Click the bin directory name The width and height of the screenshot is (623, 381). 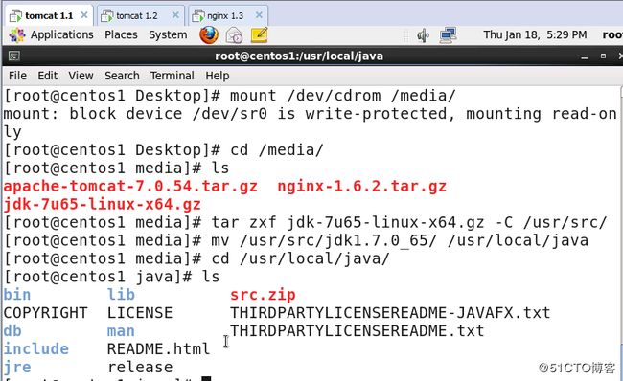pos(17,295)
